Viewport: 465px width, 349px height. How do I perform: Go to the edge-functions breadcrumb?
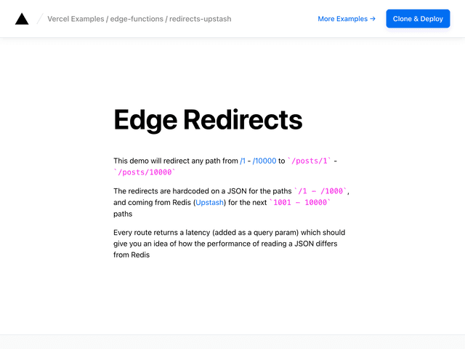pos(137,19)
